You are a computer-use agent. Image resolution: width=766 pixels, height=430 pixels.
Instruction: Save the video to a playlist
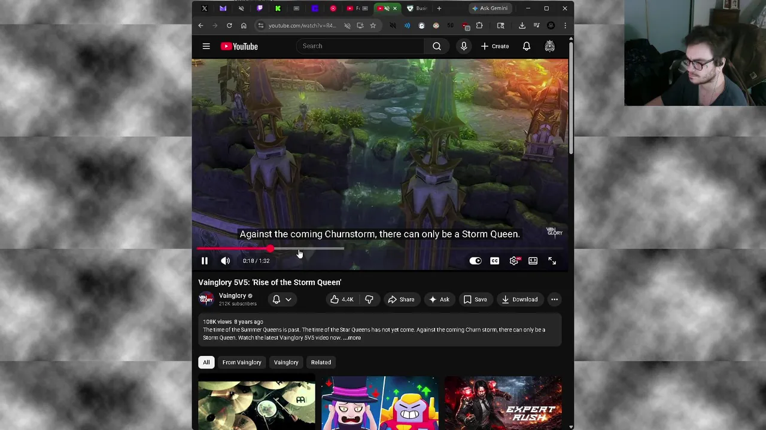pyautogui.click(x=475, y=299)
